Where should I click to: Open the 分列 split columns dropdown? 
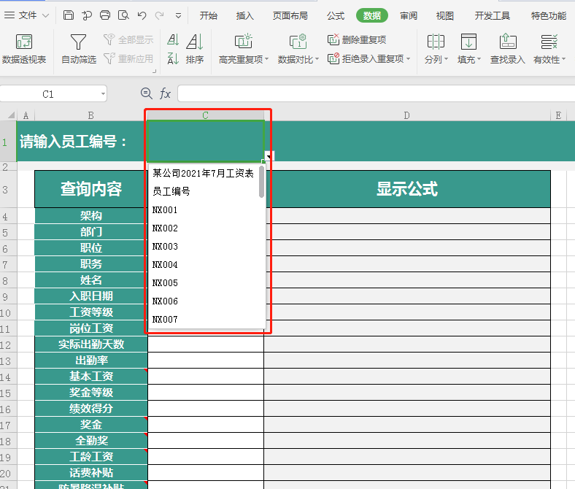(436, 49)
